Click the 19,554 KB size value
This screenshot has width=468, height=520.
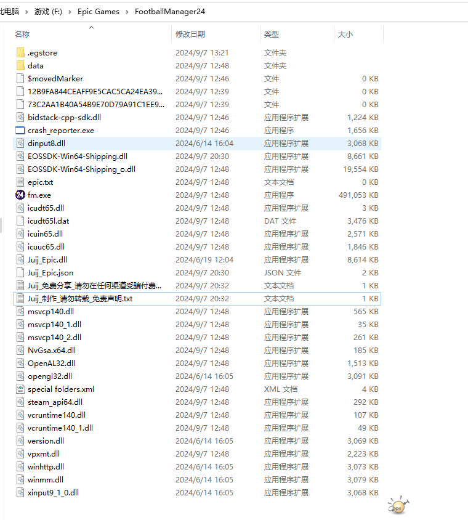[x=361, y=169]
